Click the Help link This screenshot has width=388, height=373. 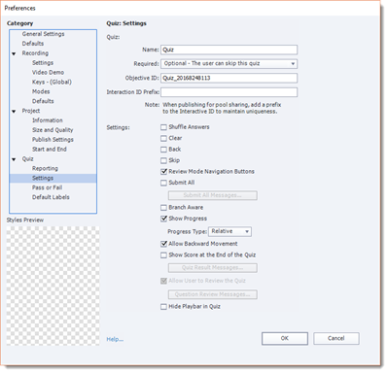click(115, 339)
